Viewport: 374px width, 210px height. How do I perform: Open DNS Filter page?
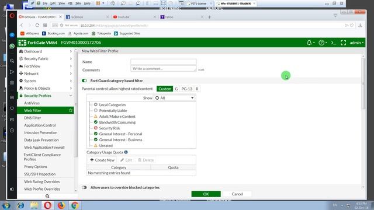click(33, 118)
